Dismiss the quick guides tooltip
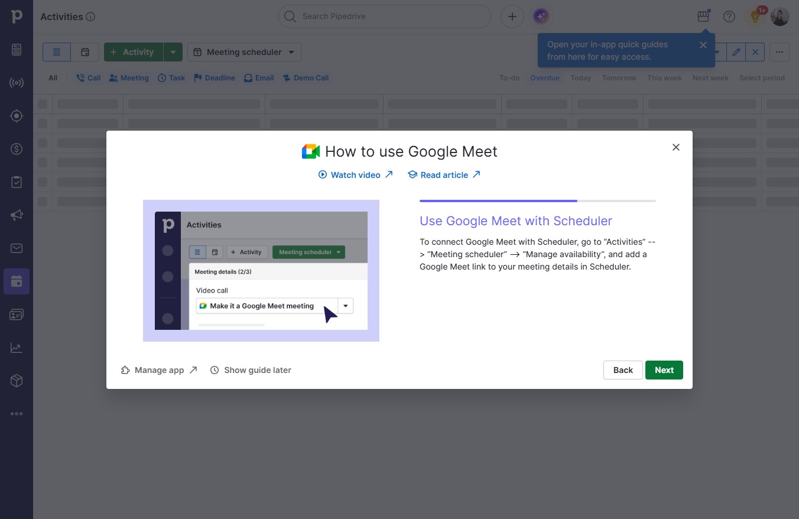 click(x=703, y=45)
